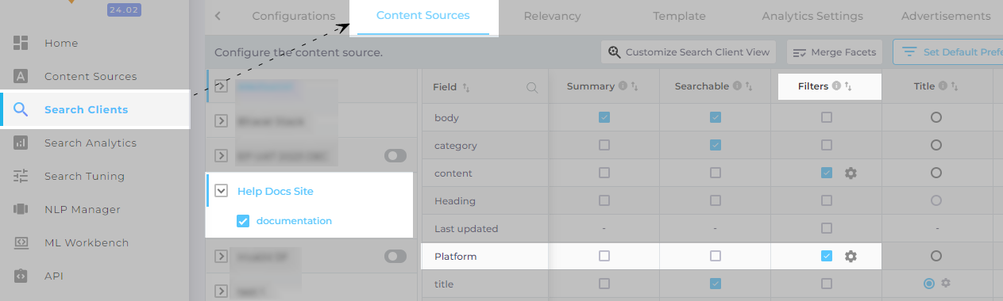Collapse the Help Docs Site tree node
Screen dimensions: 1003x301
pyautogui.click(x=222, y=191)
